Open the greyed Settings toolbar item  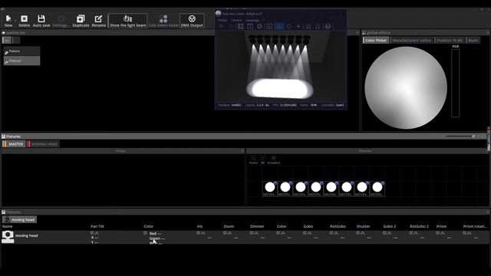point(61,21)
